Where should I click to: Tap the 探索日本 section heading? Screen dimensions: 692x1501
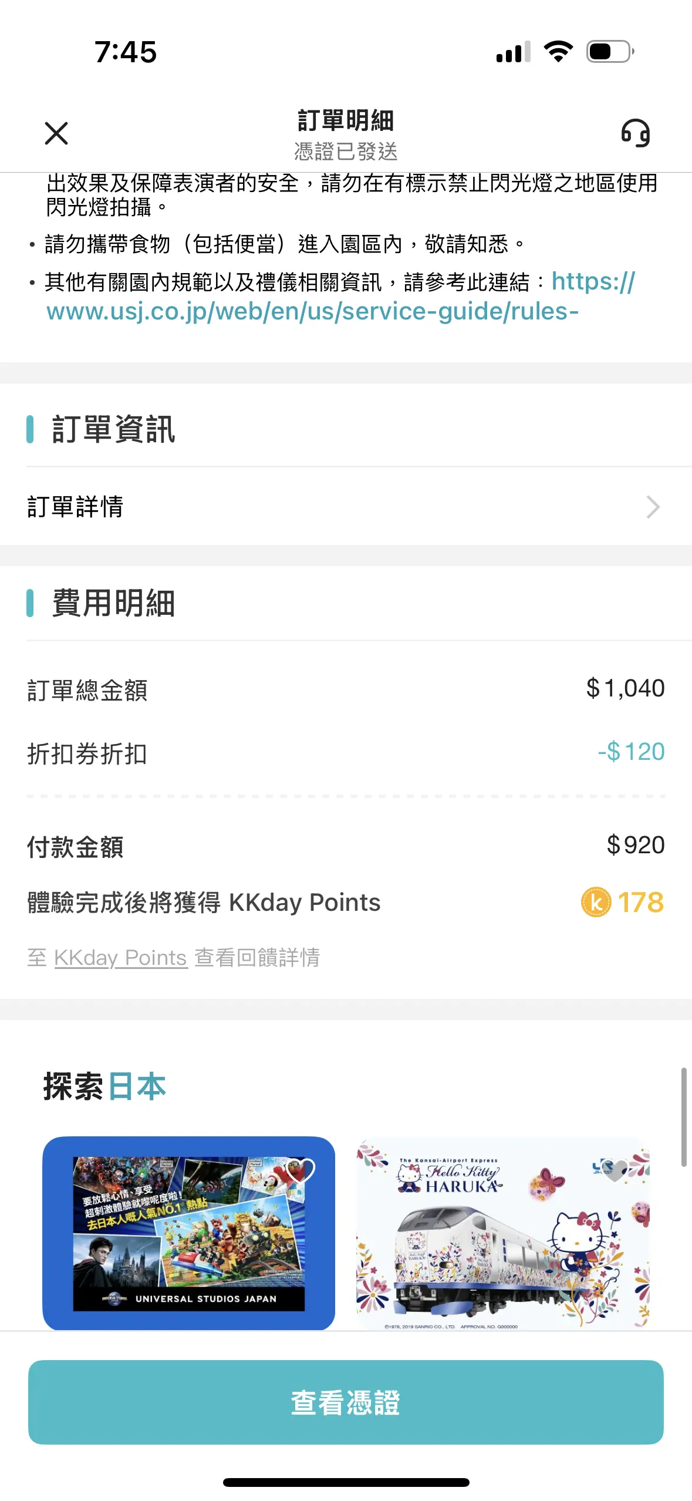104,1086
